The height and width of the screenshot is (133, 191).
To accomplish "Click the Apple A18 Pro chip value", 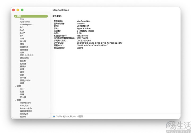I will click(x=84, y=28).
